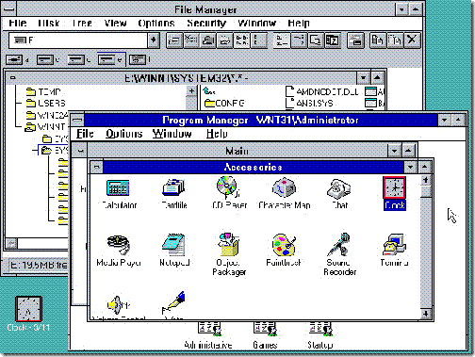
Task: Select the Chat telephone icon
Action: (x=338, y=188)
